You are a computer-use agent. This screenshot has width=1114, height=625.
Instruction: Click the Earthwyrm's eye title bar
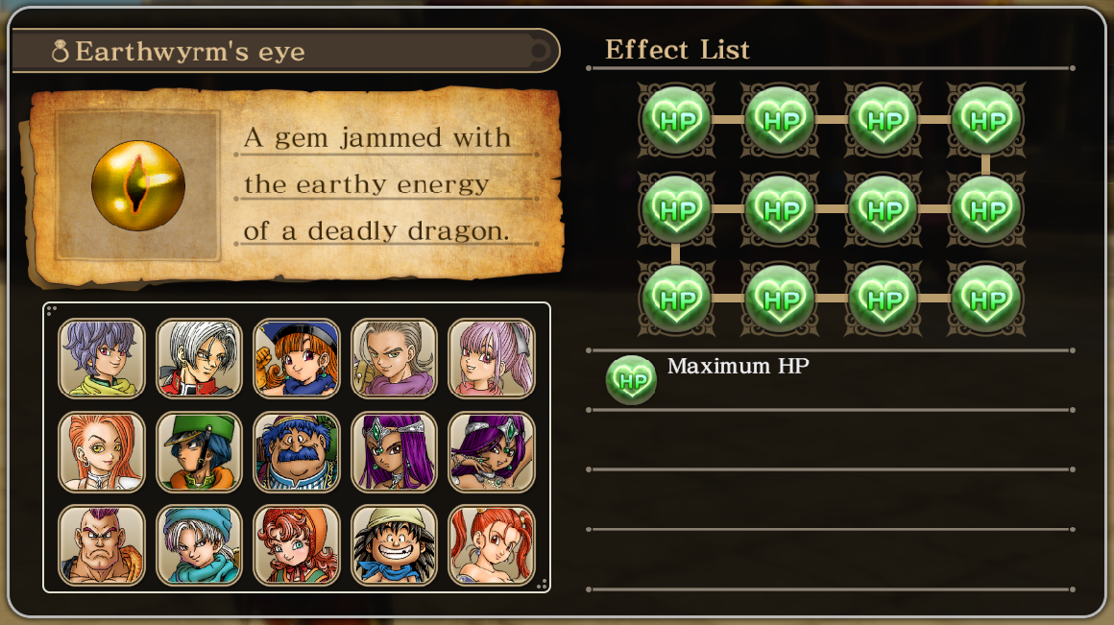click(x=284, y=51)
